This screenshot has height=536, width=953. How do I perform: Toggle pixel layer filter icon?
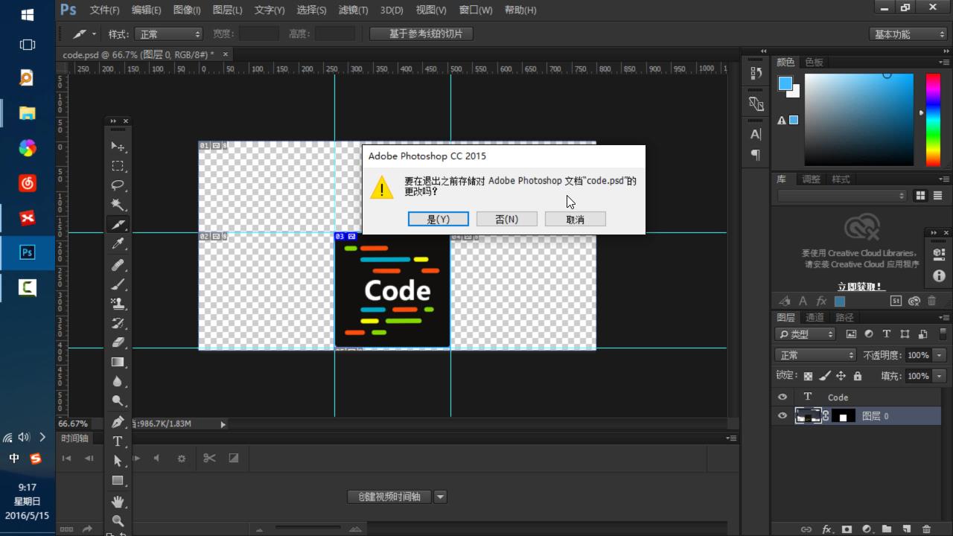pos(851,334)
